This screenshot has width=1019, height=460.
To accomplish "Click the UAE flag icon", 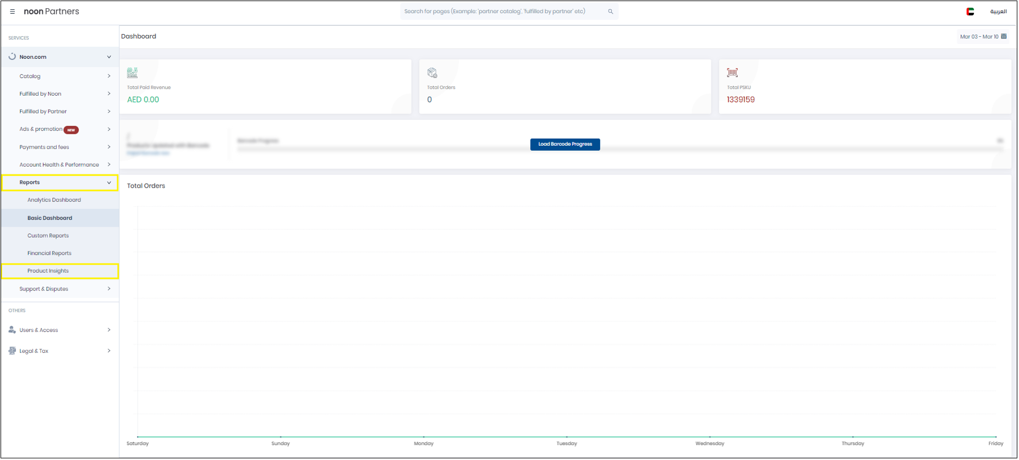I will pyautogui.click(x=970, y=12).
